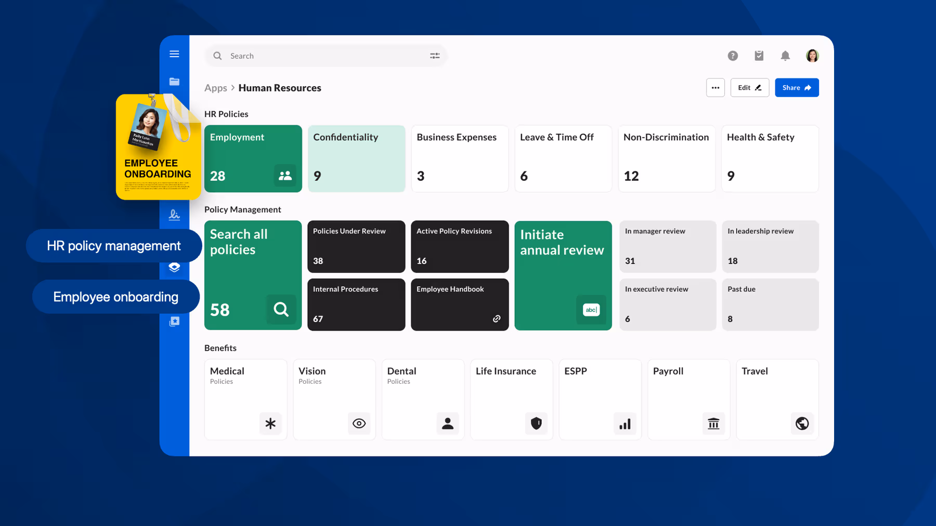The width and height of the screenshot is (936, 526).
Task: Click link icon on Employee Handbook
Action: click(x=497, y=319)
